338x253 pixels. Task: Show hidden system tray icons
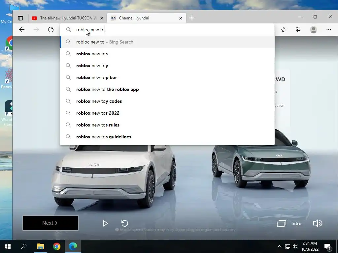tap(279, 246)
